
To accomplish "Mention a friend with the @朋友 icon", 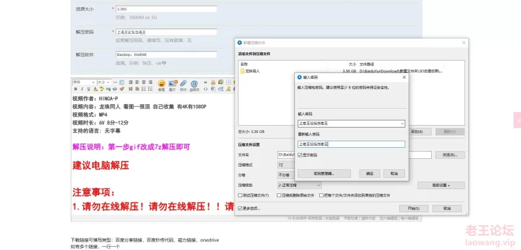I will point(194,85).
